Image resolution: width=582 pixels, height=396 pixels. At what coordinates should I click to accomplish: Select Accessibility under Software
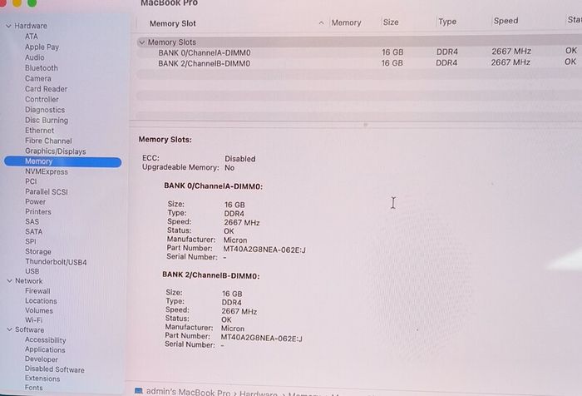46,340
